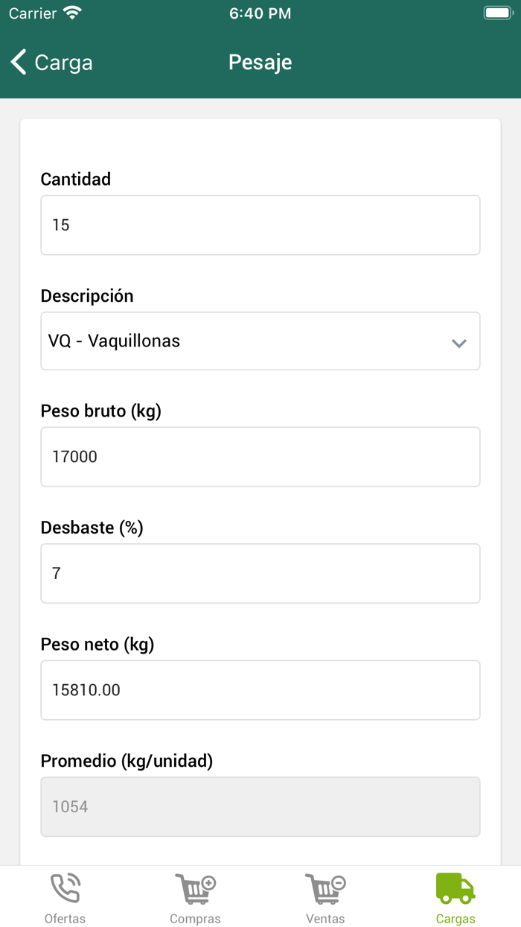Switch to the Ventas tab label
Viewport: 521px width, 927px height.
325,919
